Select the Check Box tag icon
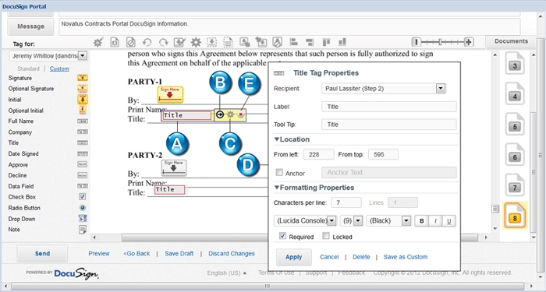546x292 pixels. pyautogui.click(x=82, y=197)
